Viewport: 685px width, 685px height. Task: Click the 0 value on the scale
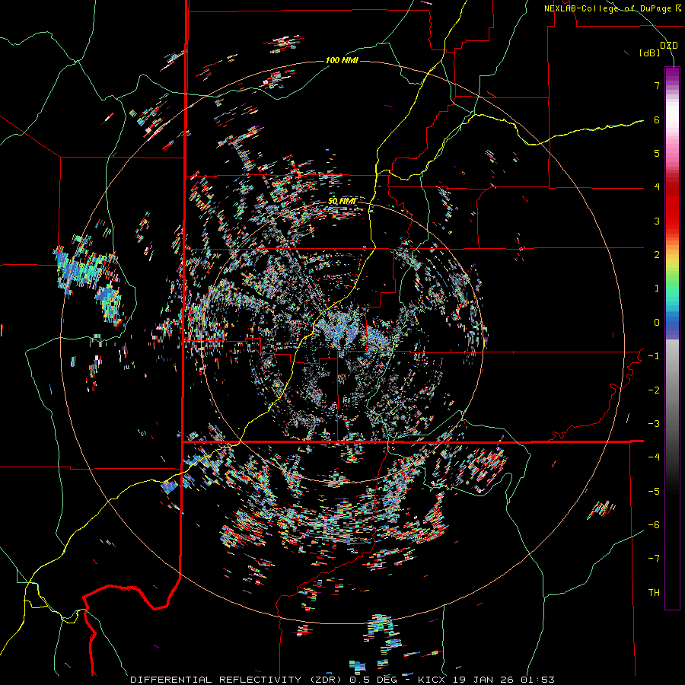pyautogui.click(x=657, y=323)
